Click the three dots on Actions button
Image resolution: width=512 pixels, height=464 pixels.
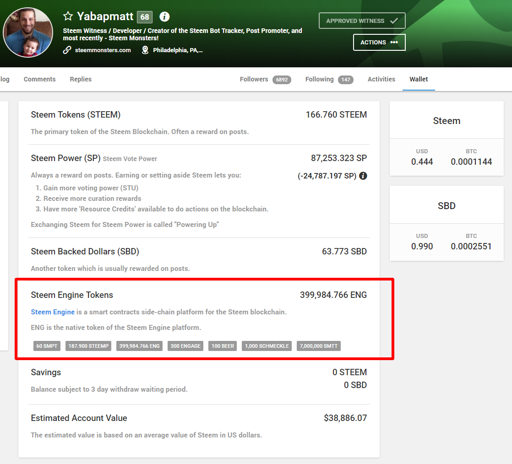[x=394, y=42]
